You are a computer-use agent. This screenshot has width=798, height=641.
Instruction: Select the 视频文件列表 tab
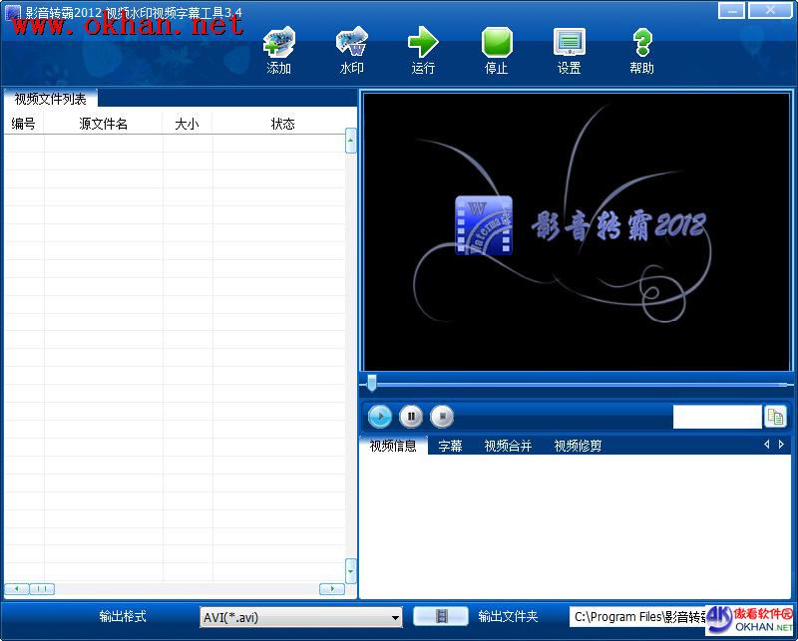(x=51, y=99)
